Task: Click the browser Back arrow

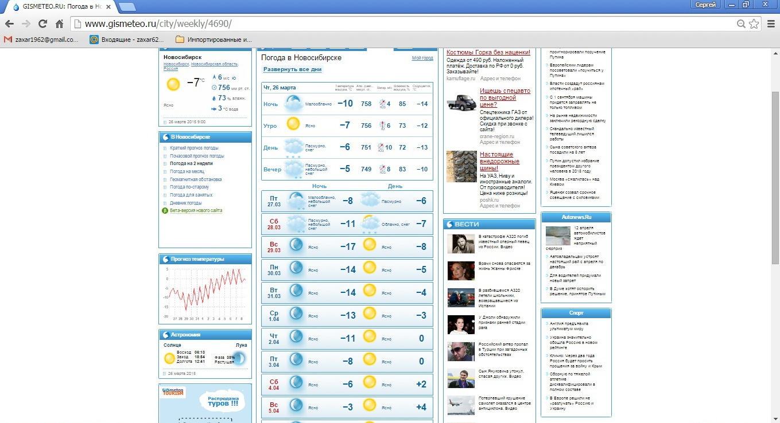Action: click(x=9, y=24)
